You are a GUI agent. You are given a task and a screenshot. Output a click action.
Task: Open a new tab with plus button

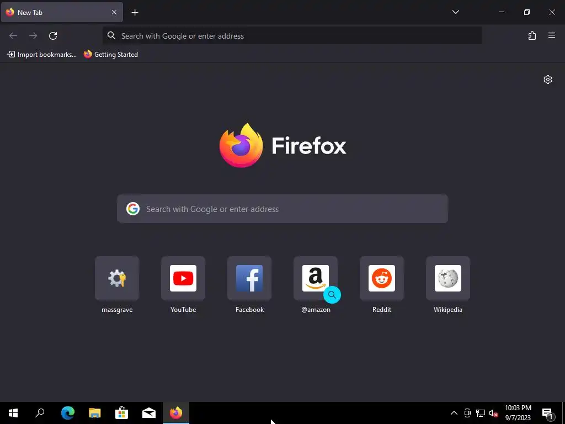(135, 13)
